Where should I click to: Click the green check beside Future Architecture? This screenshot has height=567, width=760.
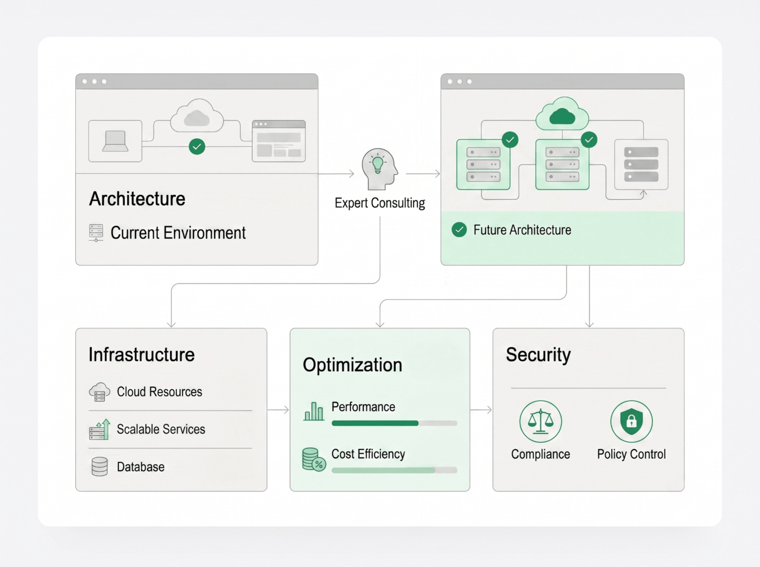coord(459,230)
